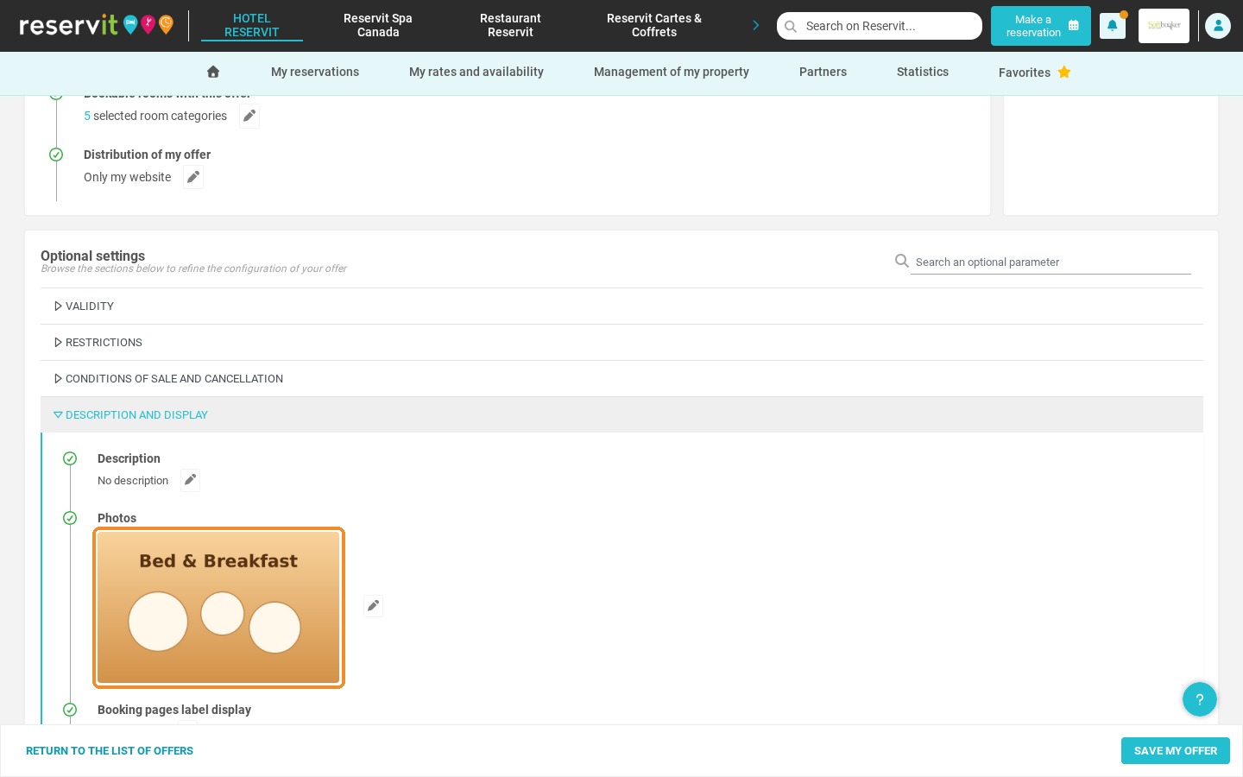The width and height of the screenshot is (1243, 777).
Task: Click the Reservit logo
Action: (96, 25)
